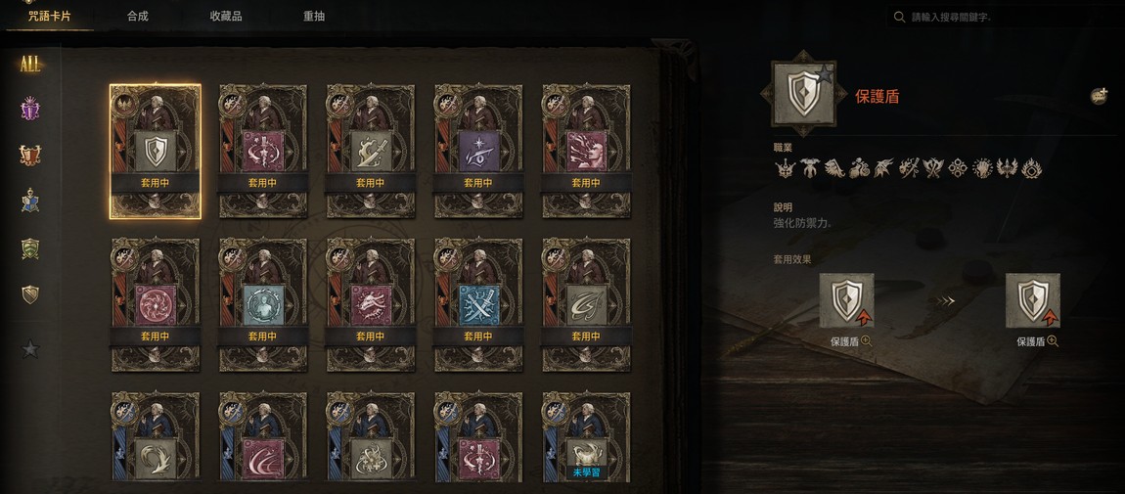Select the purple gem category icon

(30, 109)
